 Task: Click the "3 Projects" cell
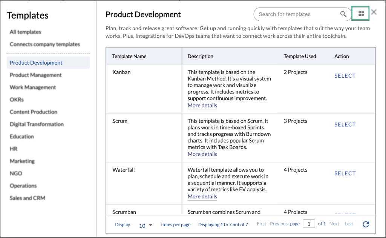[296, 121]
